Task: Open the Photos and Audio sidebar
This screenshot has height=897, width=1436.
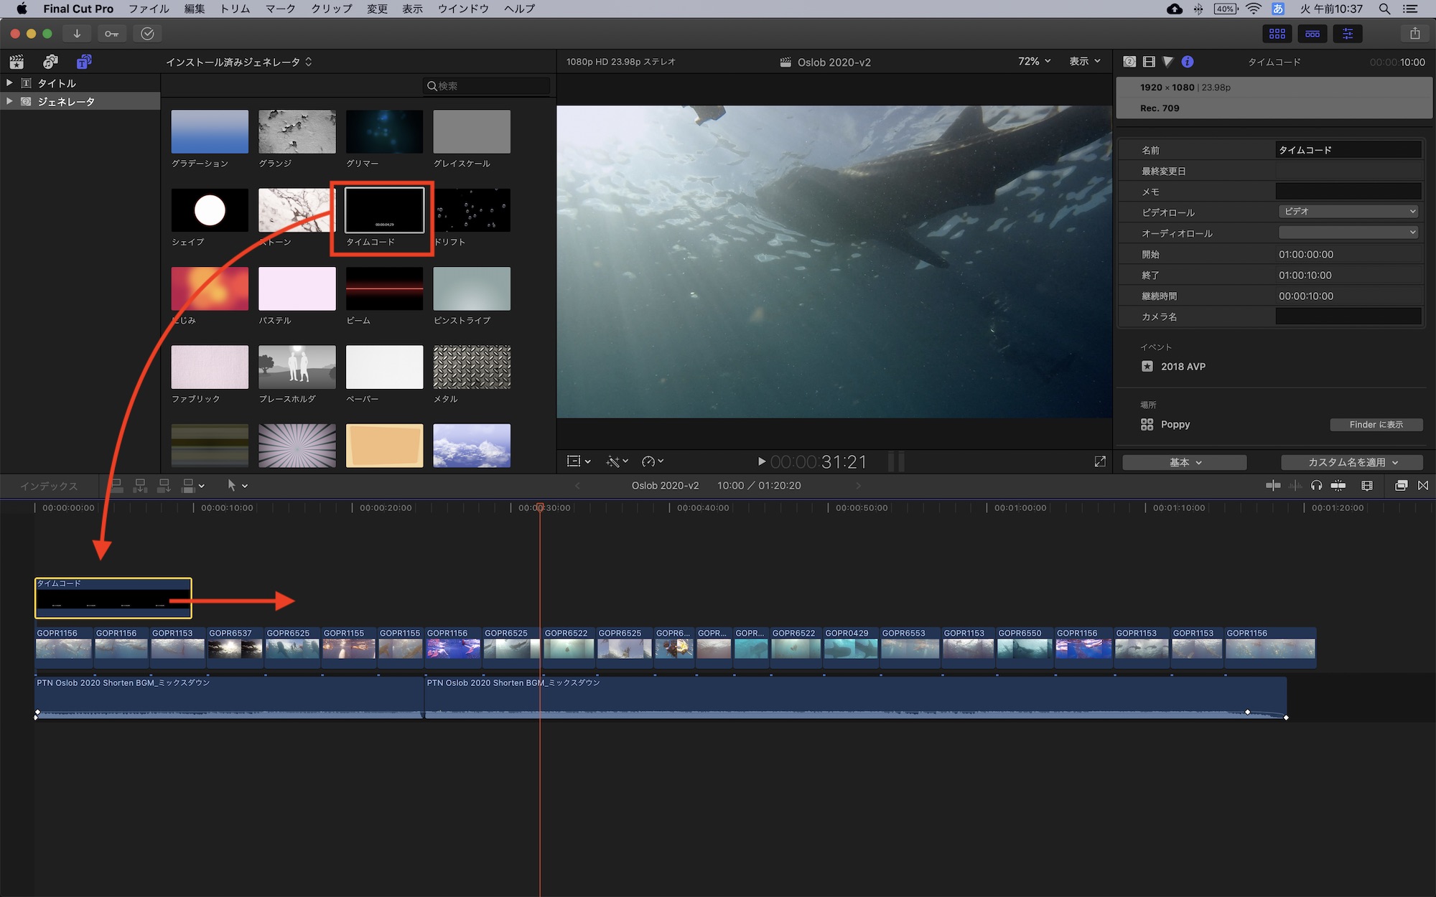Action: pos(50,62)
